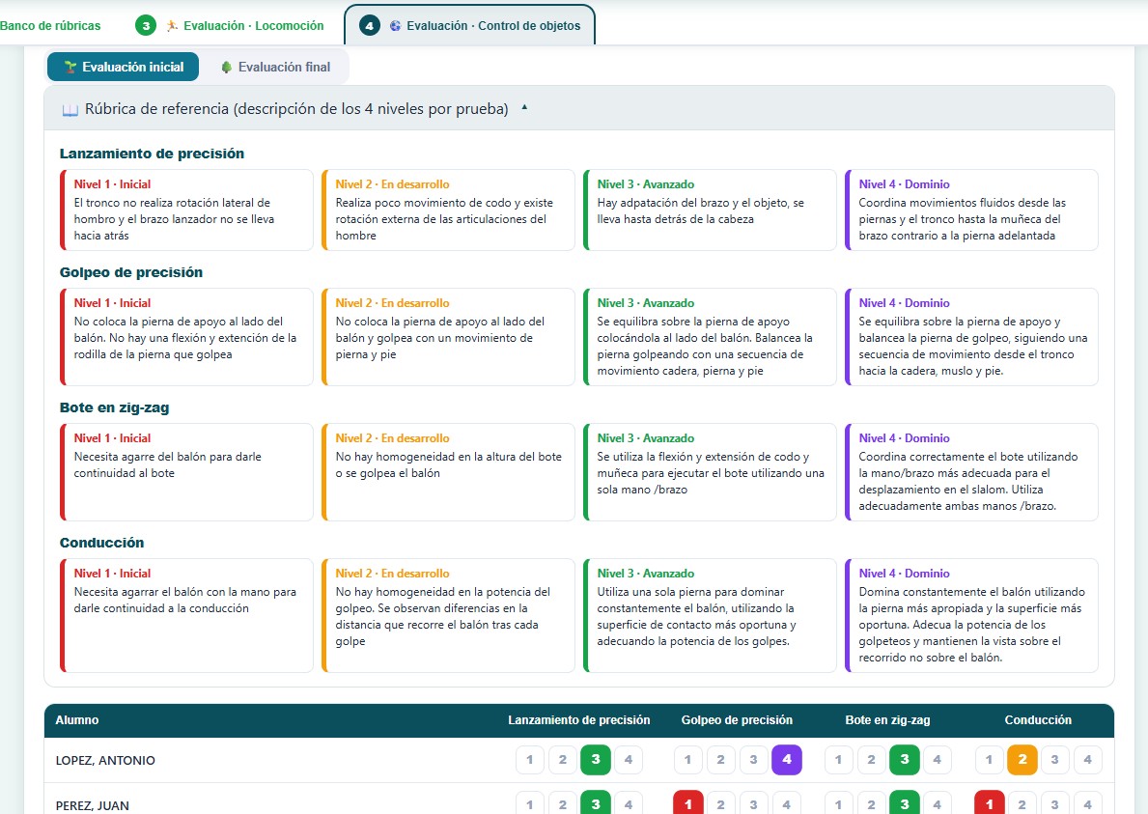Select purple level 4 for LOPEZ Golpeo

point(787,760)
